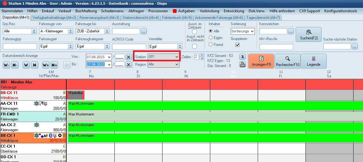Click into the Kennzeichen input field
Image resolution: width=363 pixels, height=162 pixels.
coord(273,31)
